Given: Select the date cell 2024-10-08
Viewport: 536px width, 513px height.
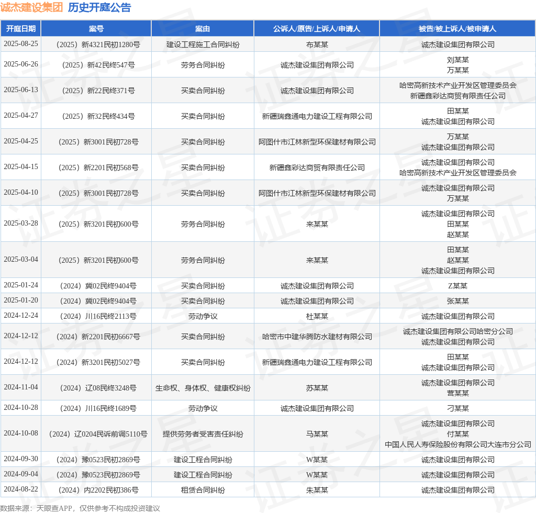Looking at the screenshot, I should pos(21,433).
